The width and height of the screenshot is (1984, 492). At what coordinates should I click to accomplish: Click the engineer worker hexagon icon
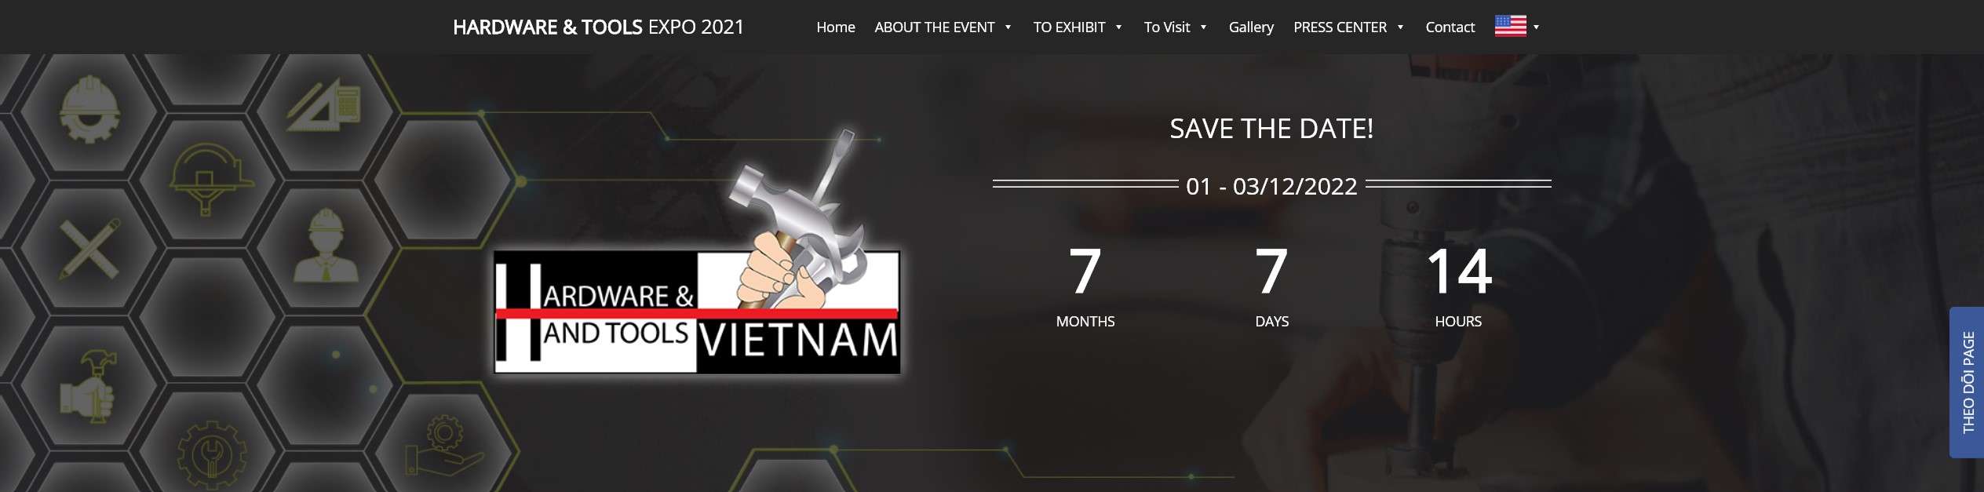point(326,245)
